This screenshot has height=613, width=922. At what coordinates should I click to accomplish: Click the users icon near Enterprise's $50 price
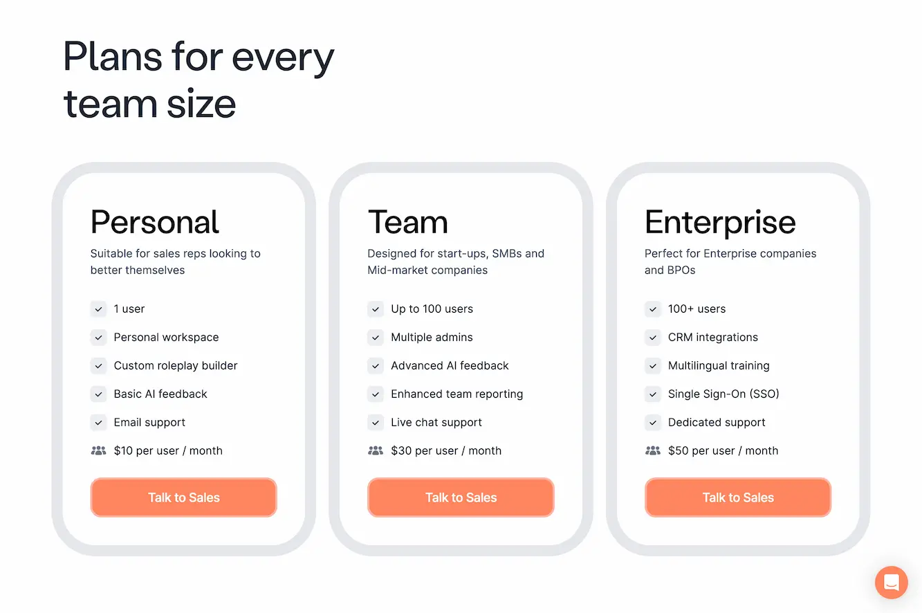tap(653, 450)
